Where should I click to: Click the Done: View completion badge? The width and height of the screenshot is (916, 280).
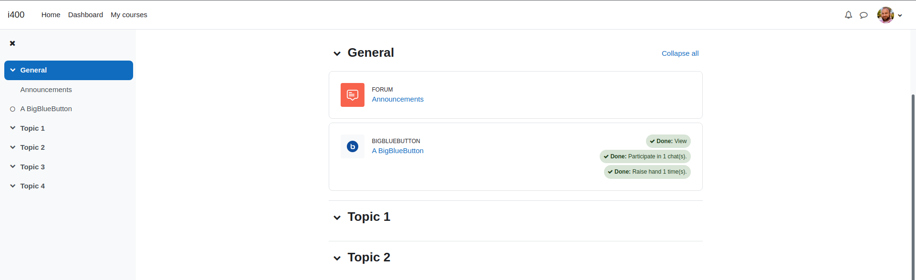[668, 141]
